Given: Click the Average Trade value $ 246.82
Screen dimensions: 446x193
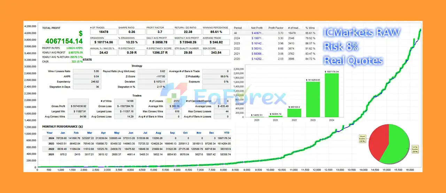Looking at the screenshot, I should tap(216, 42).
